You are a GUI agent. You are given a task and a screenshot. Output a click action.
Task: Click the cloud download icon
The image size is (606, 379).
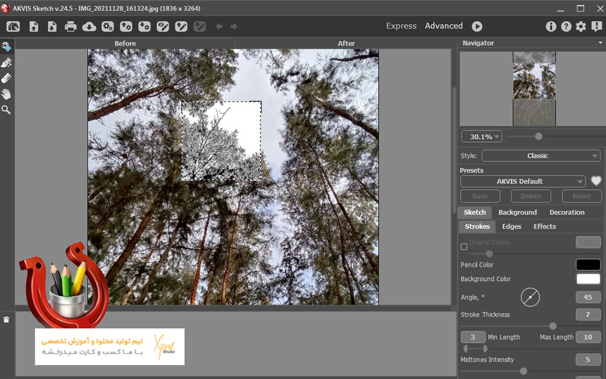89,26
